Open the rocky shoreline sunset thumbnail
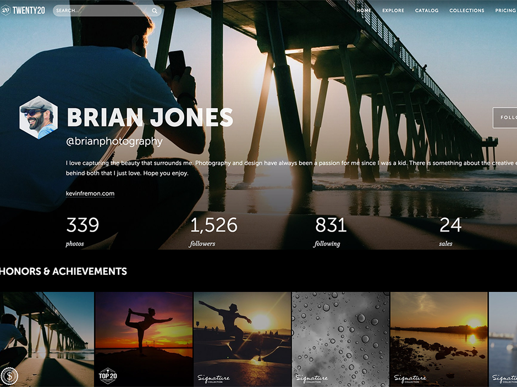 pyautogui.click(x=439, y=339)
